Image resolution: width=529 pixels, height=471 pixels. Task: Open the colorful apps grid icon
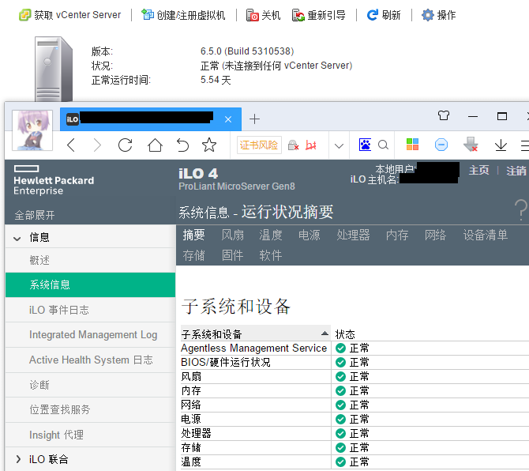(412, 145)
